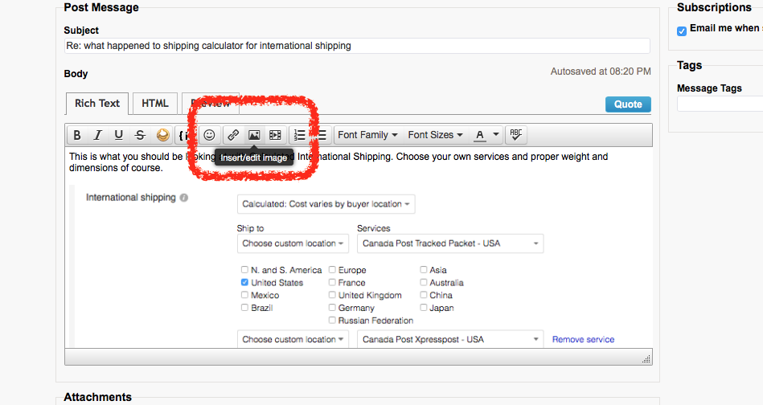This screenshot has width=763, height=405.
Task: Switch to the HTML tab
Action: [155, 104]
